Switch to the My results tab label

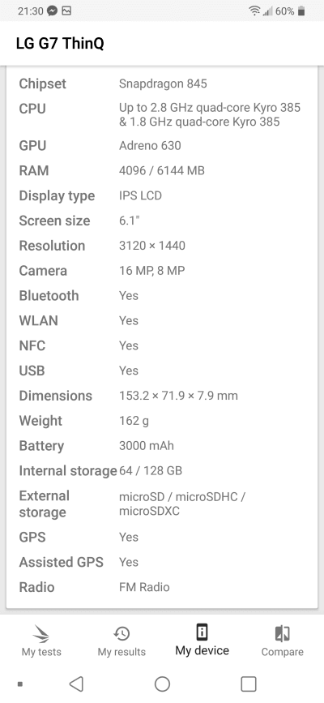pos(122,652)
